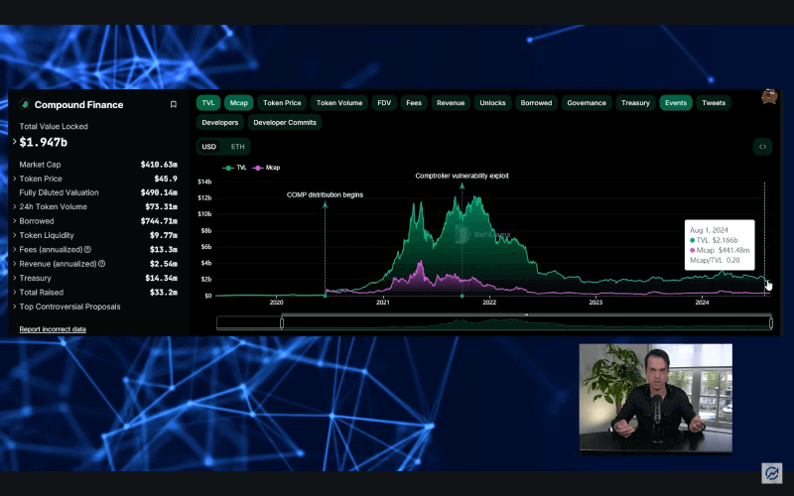The height and width of the screenshot is (496, 794).
Task: Expand the Borrowed row
Action: [x=14, y=220]
